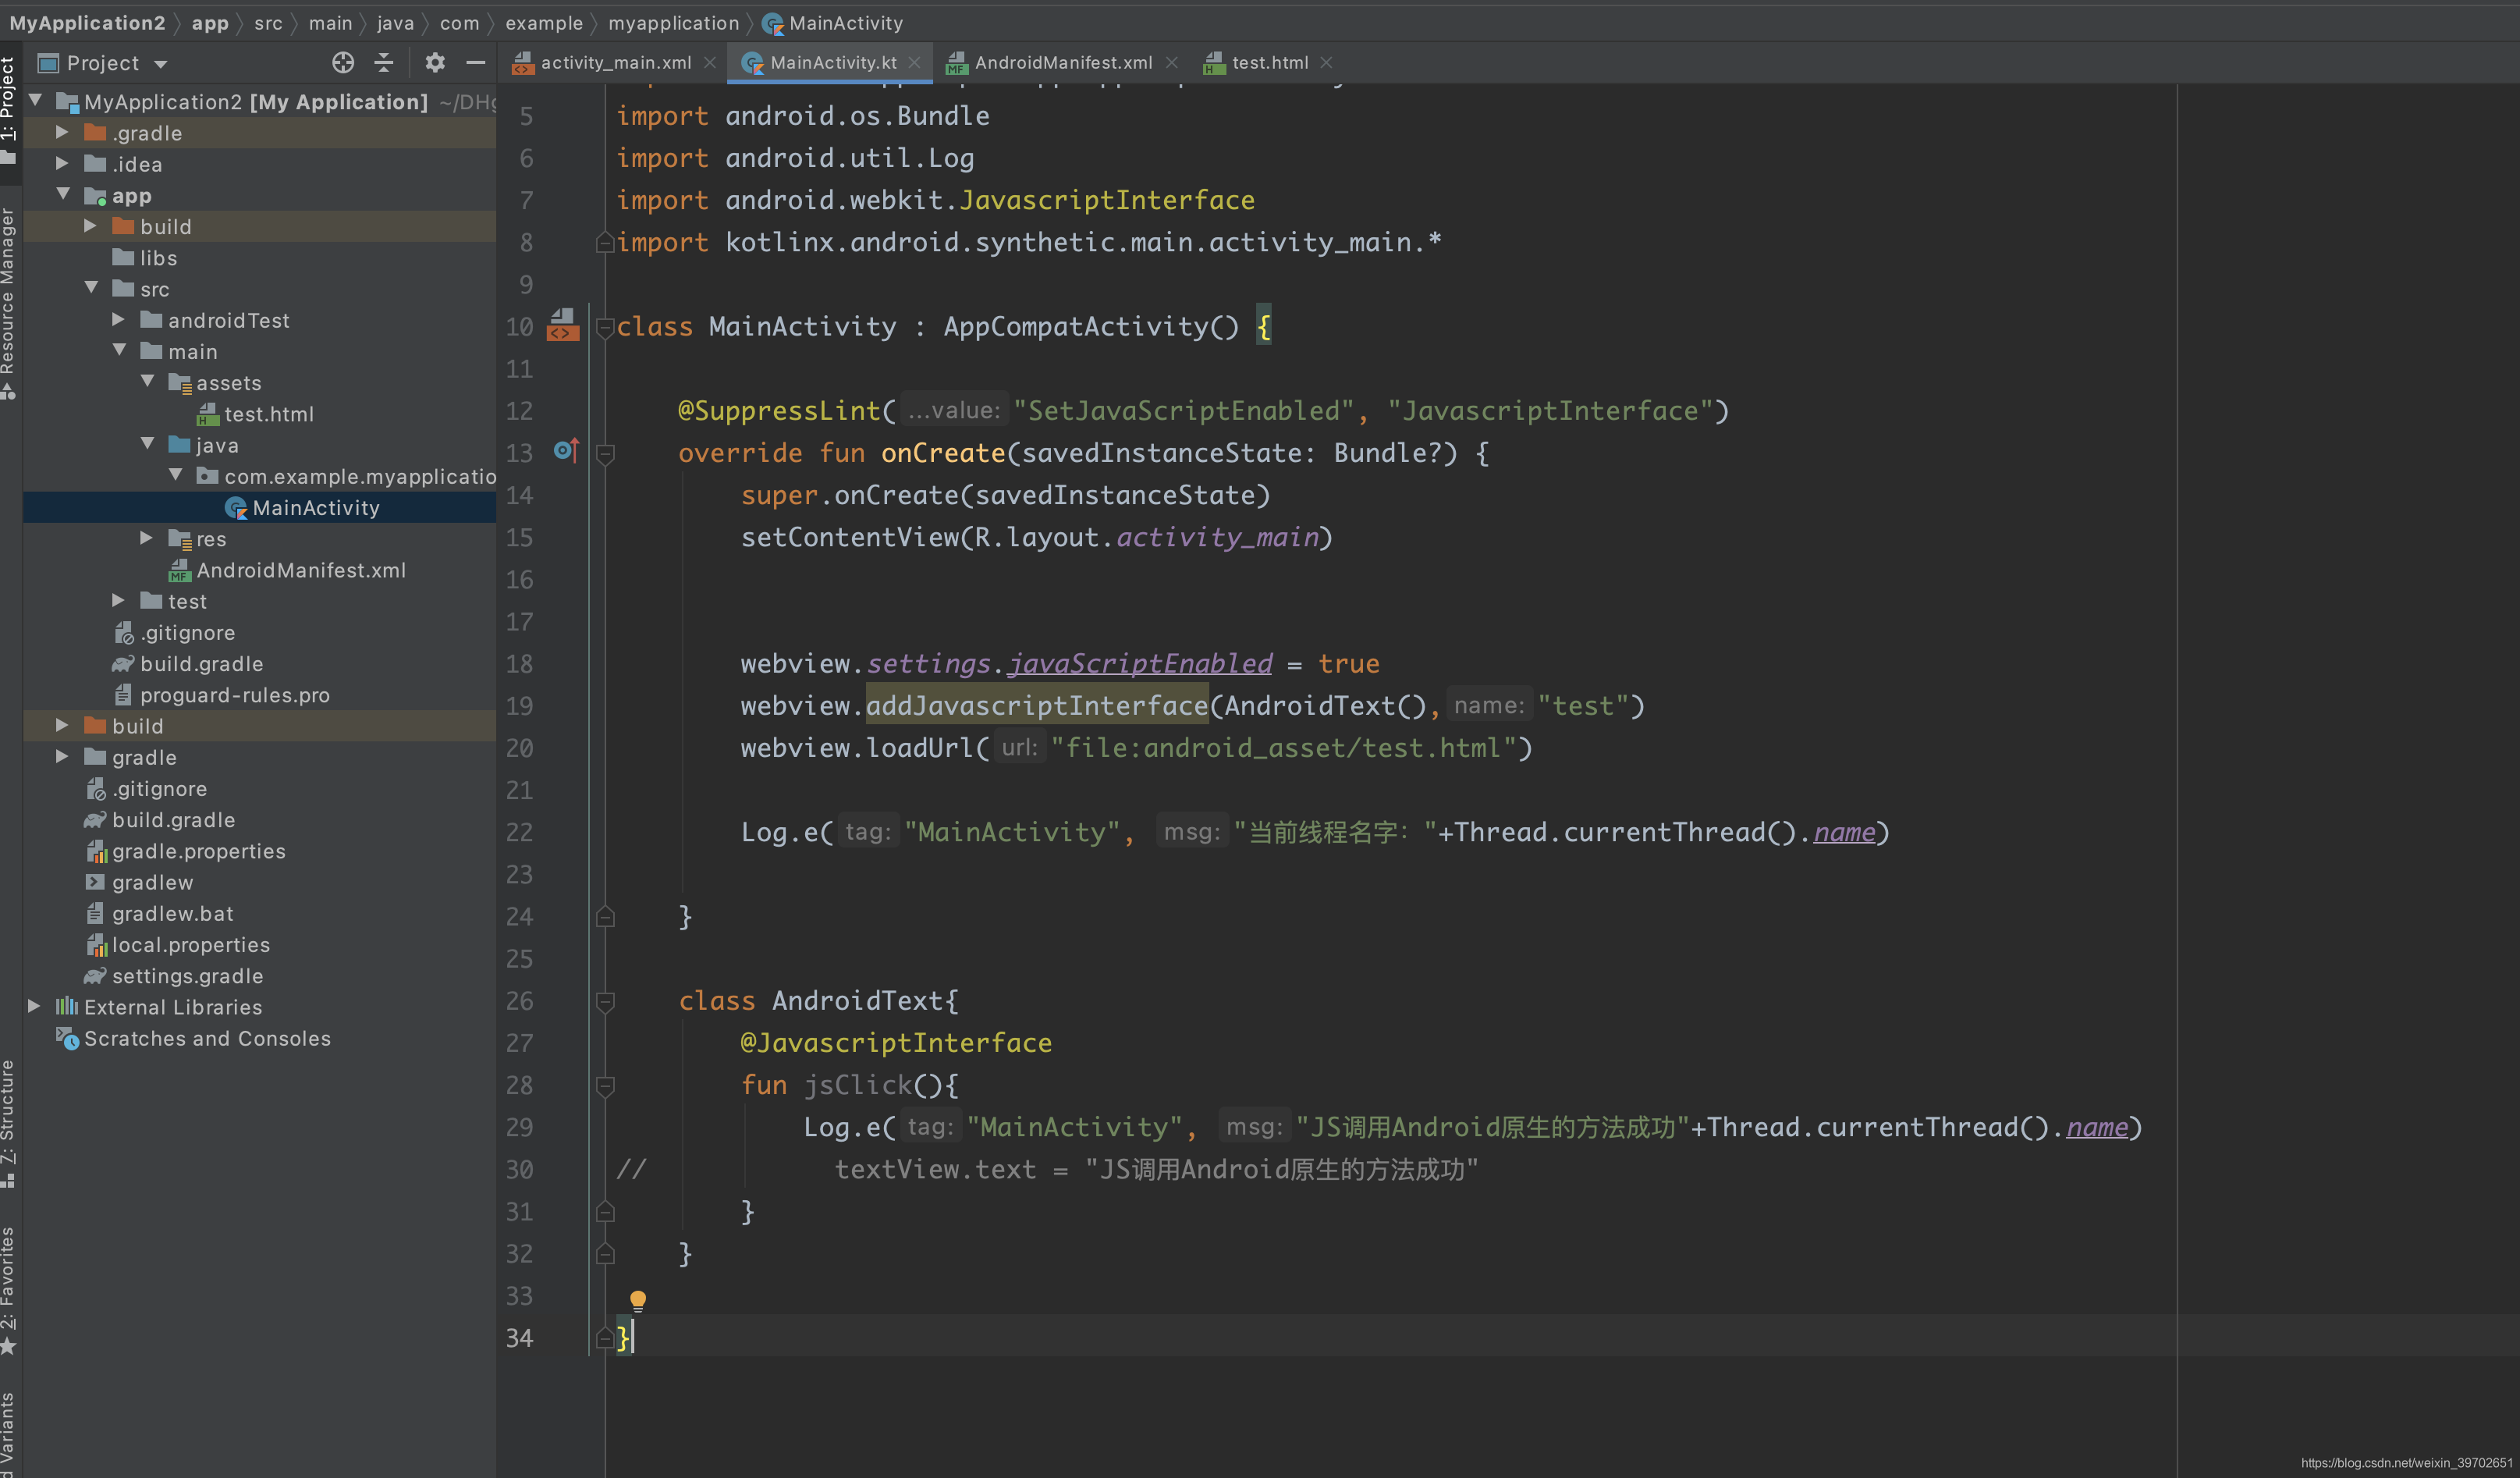2520x1478 pixels.
Task: Click the collapse all icon in Project panel
Action: click(384, 63)
